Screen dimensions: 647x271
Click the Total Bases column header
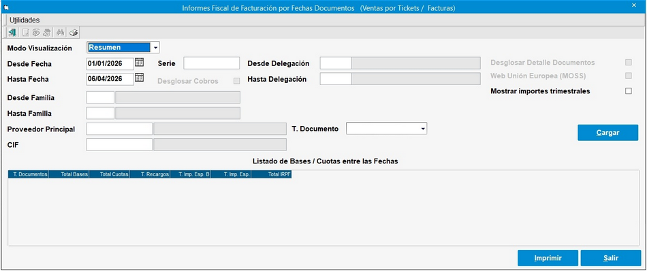69,174
